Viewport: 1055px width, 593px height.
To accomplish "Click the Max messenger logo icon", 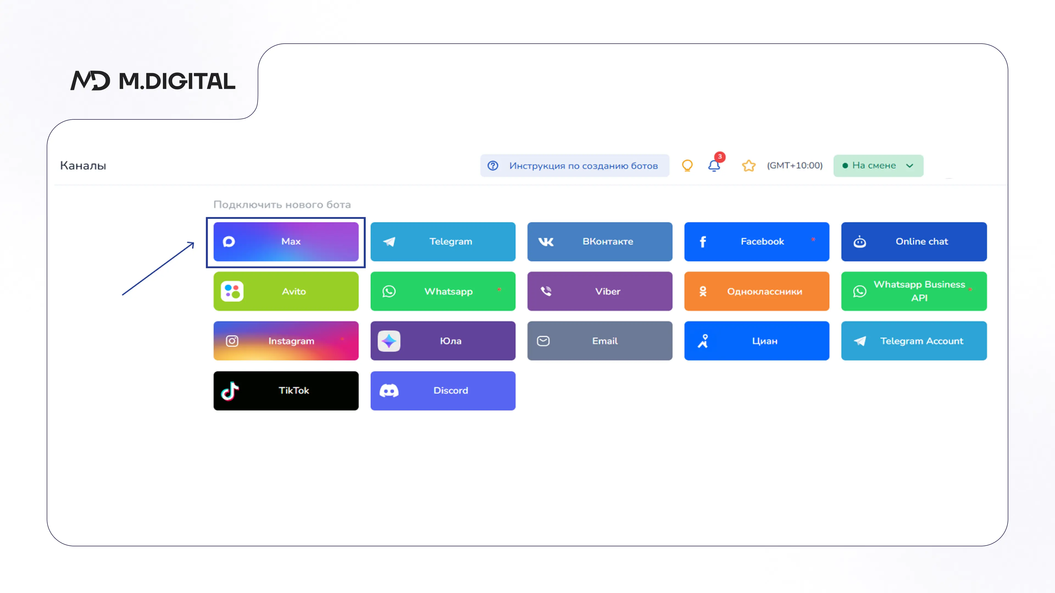I will pos(229,242).
